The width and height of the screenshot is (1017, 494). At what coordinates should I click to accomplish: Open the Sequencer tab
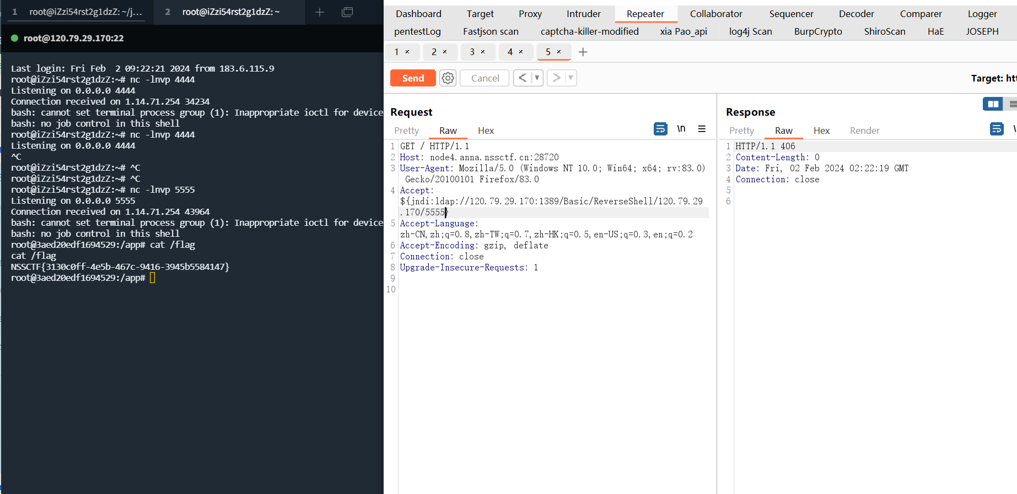pos(791,14)
